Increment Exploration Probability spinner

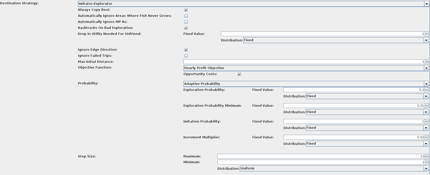click(x=427, y=89)
